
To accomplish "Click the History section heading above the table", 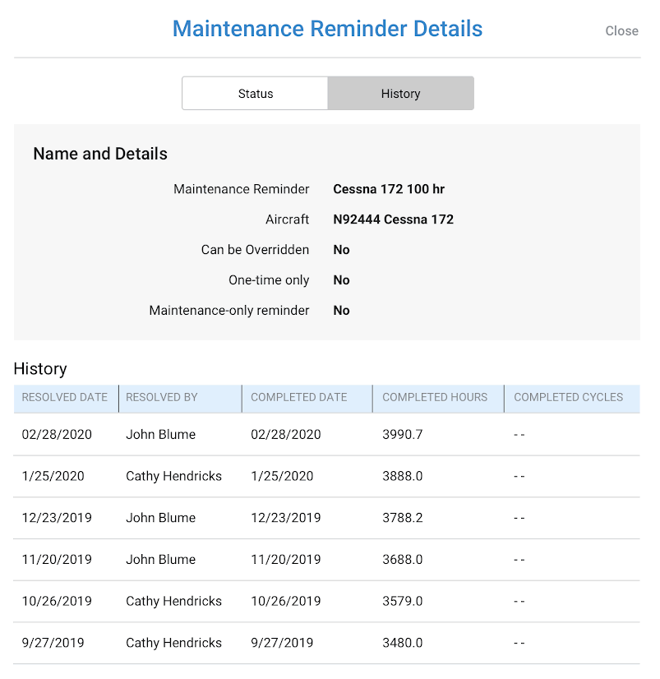I will pyautogui.click(x=40, y=369).
